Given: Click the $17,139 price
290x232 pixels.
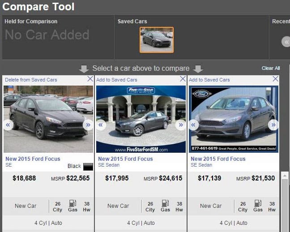Looking at the screenshot, I should point(209,178).
